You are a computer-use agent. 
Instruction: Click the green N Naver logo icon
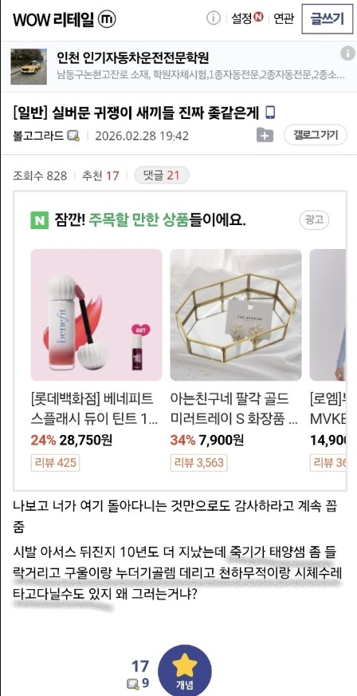point(39,220)
